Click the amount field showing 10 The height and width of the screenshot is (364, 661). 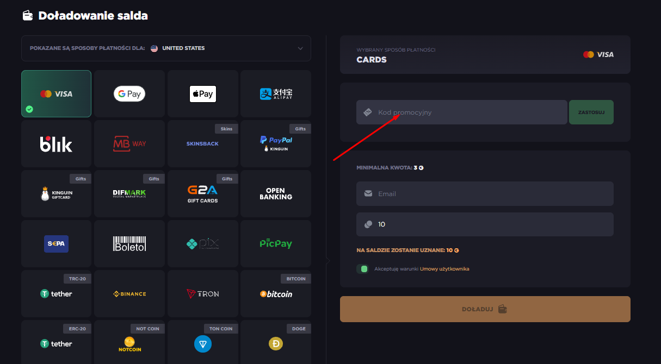[x=485, y=224]
